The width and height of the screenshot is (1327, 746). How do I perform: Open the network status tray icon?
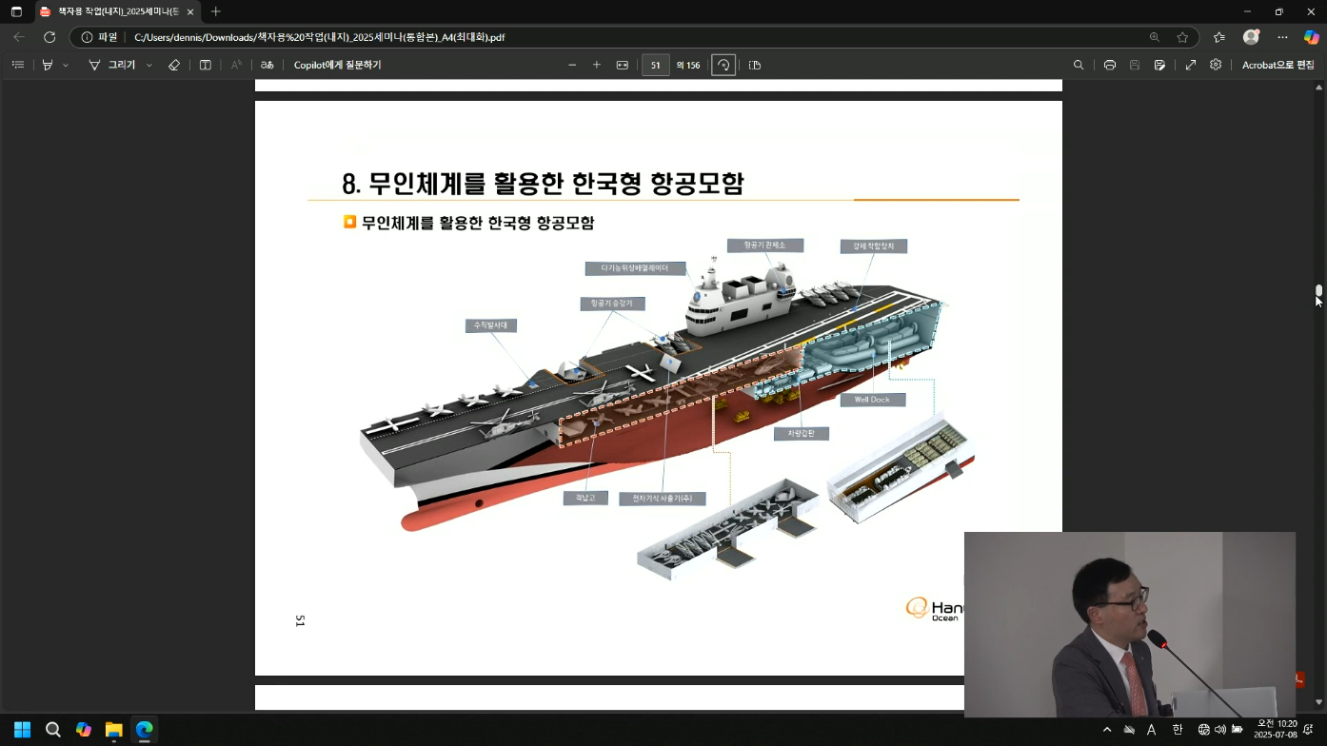tap(1204, 730)
